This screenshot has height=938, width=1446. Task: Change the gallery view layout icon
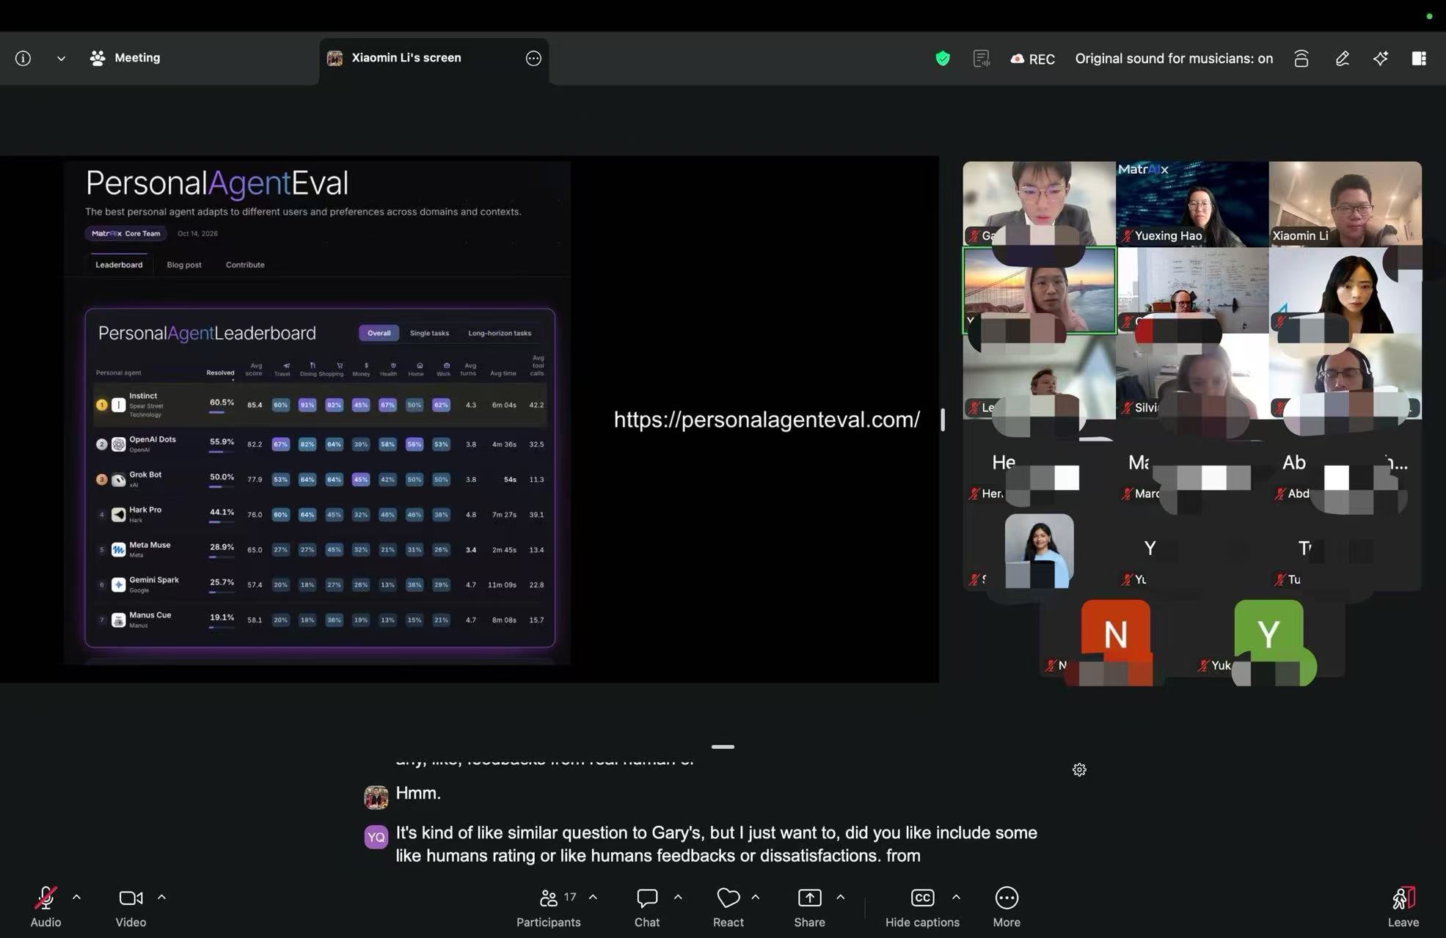coord(1419,58)
